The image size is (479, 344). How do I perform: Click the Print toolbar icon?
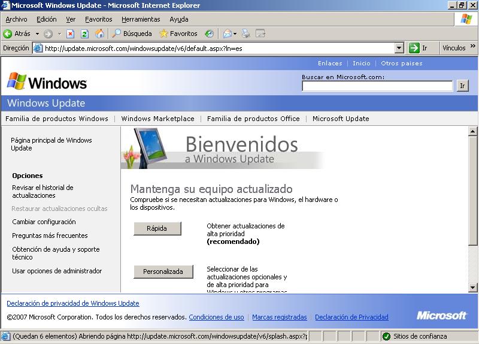tap(245, 34)
